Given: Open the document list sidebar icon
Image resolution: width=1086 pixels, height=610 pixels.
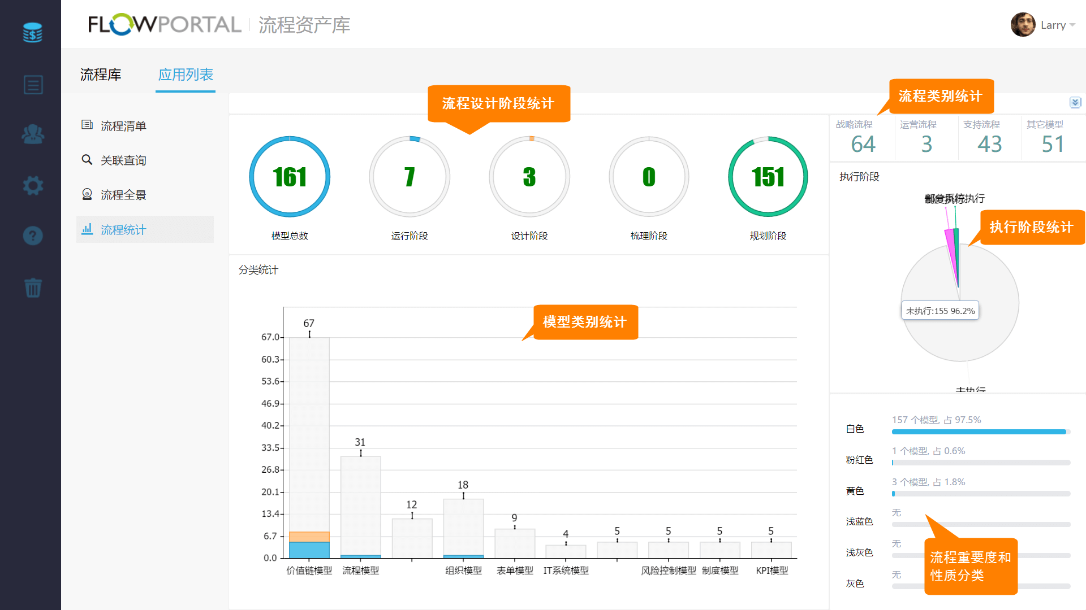Looking at the screenshot, I should pyautogui.click(x=33, y=85).
